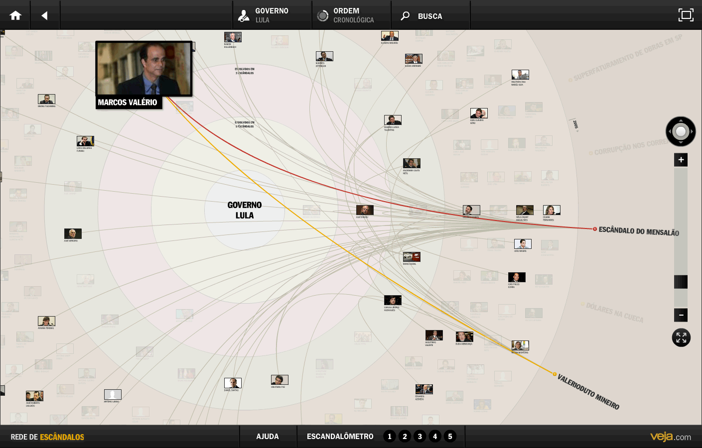The image size is (702, 448).
Task: Open the Busca search
Action: click(x=430, y=15)
